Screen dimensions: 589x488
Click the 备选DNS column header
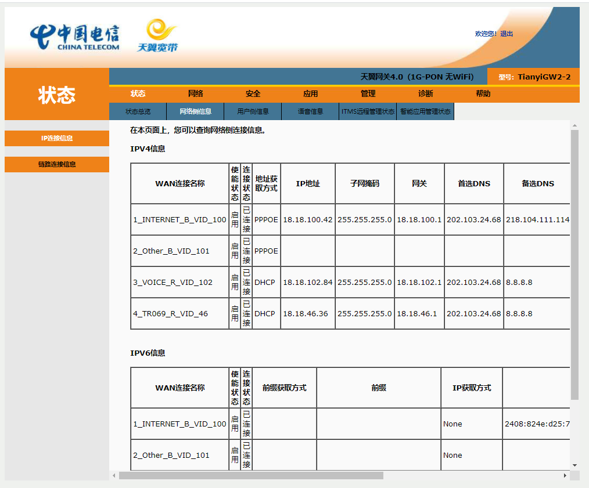pyautogui.click(x=537, y=183)
